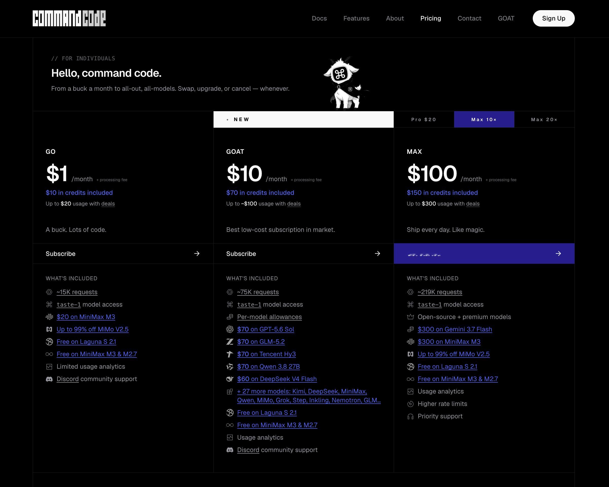Screen dimensions: 609x487
Task: Subscribe to the $10 GOAT plan
Action: click(303, 254)
